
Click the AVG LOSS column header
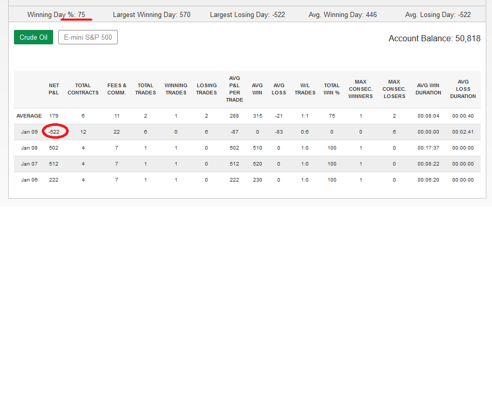pyautogui.click(x=279, y=89)
